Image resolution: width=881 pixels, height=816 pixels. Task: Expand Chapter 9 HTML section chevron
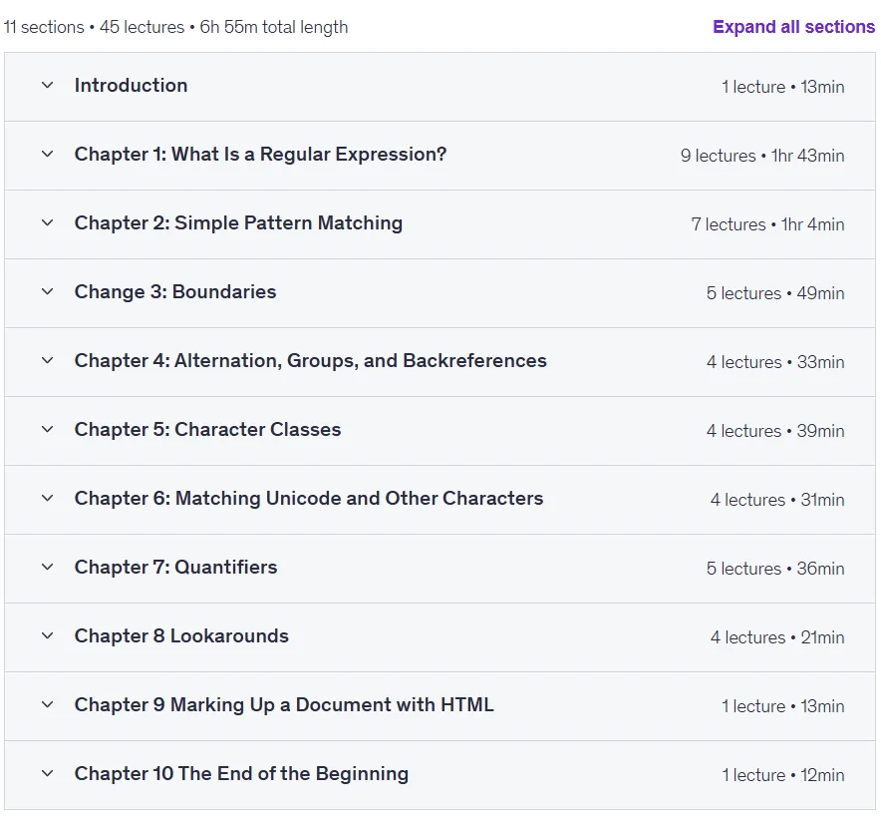[48, 704]
